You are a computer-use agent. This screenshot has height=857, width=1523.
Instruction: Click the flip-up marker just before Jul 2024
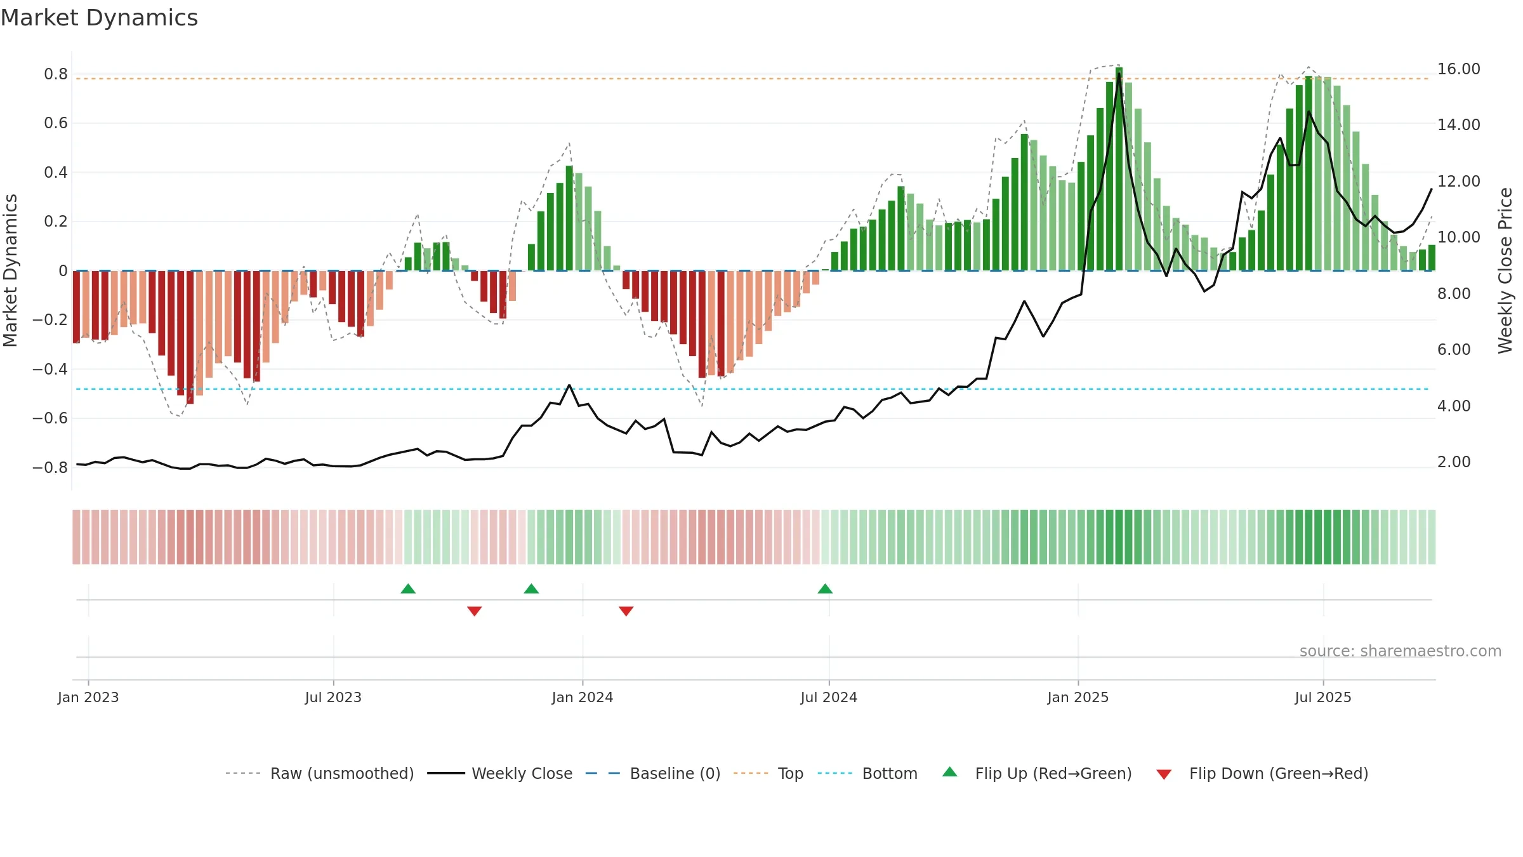pyautogui.click(x=825, y=588)
